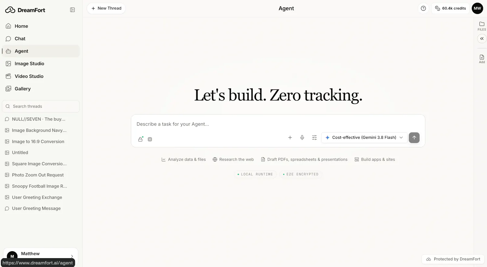Viewport: 487px width, 267px height.
Task: Click the plus attach icon in prompt box
Action: (x=290, y=138)
